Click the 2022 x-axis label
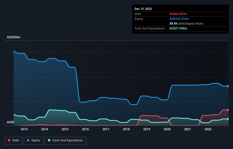The width and height of the screenshot is (233, 149). click(208, 129)
